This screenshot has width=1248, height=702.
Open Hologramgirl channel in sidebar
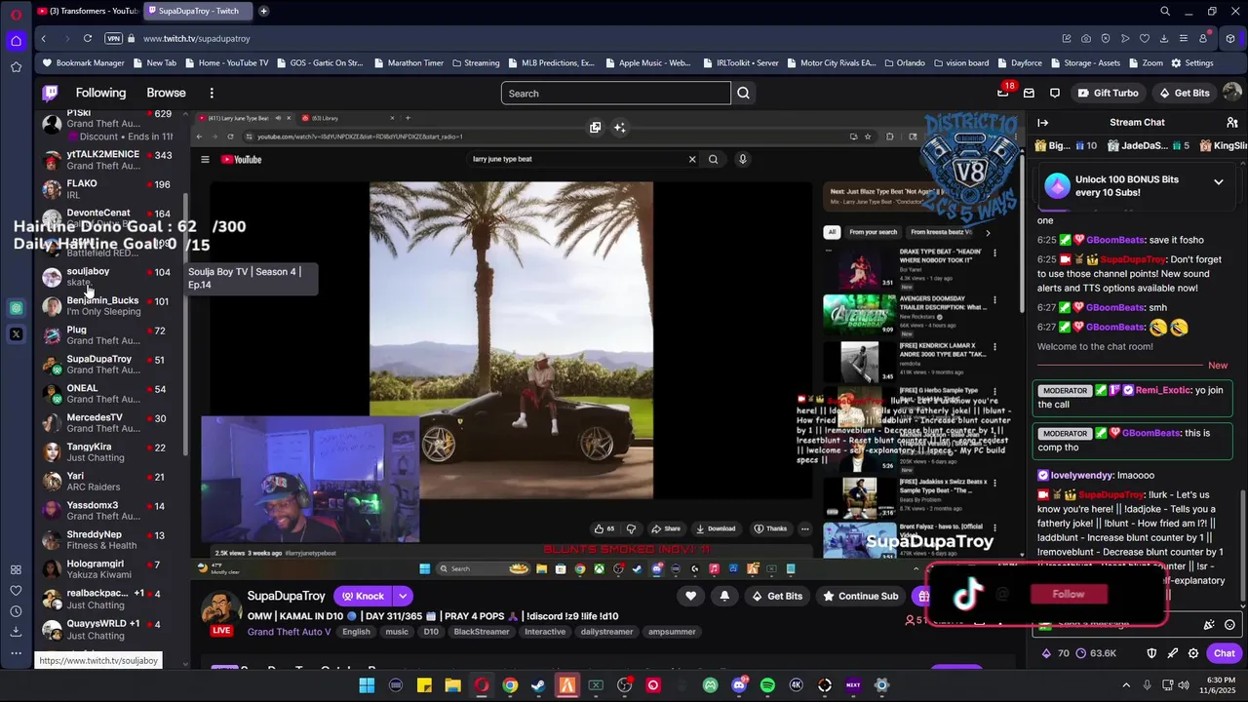(x=107, y=569)
